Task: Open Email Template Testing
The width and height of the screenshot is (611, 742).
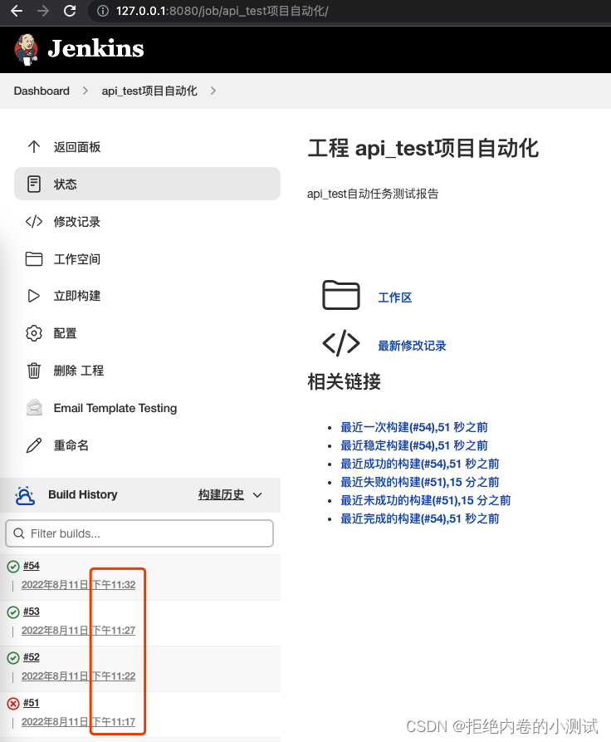Action: (115, 408)
